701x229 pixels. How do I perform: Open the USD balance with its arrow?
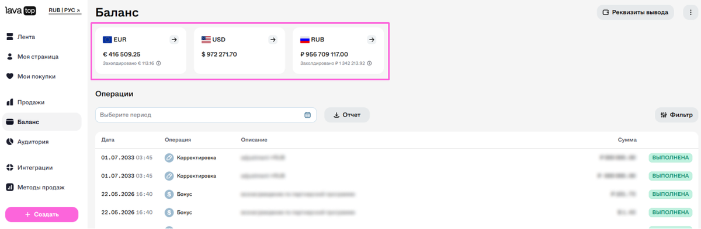click(x=272, y=40)
